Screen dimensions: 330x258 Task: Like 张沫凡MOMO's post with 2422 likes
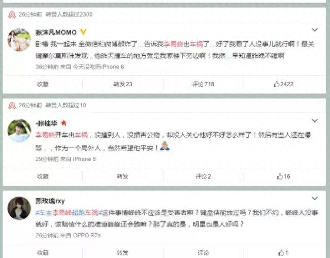[283, 84]
